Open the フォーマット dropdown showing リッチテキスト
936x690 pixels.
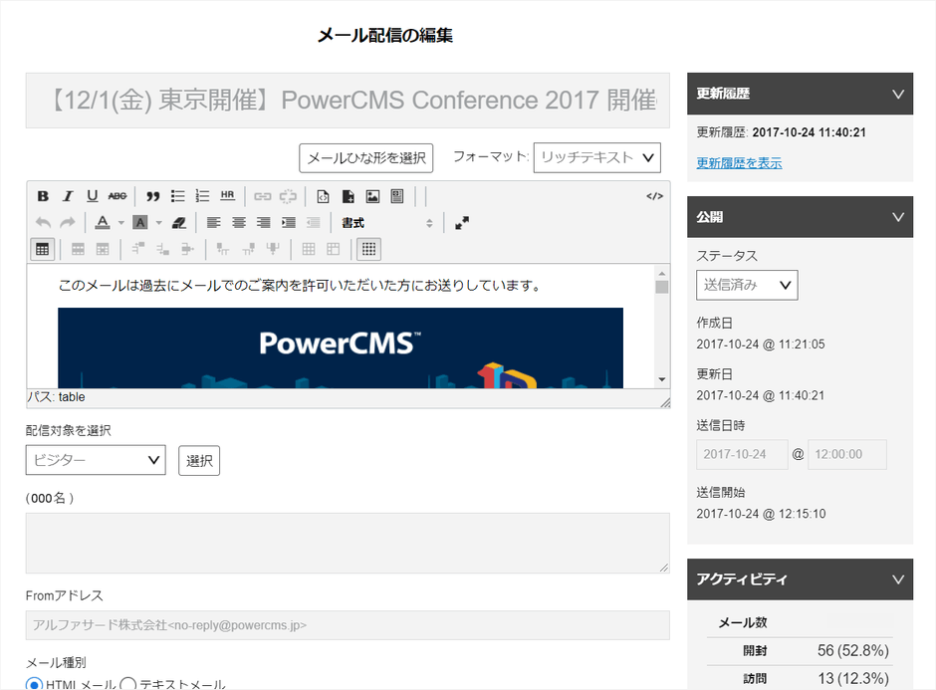pos(596,157)
